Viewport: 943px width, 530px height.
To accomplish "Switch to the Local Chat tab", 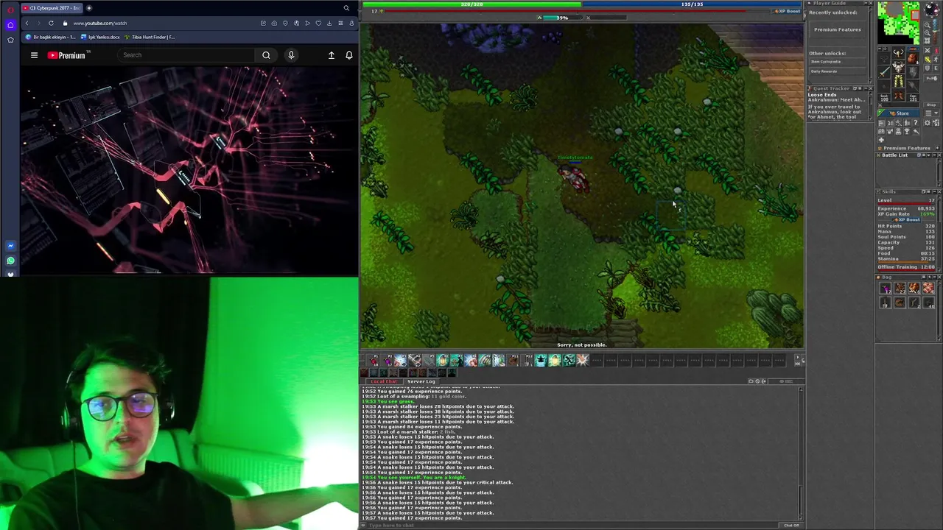I will tap(383, 381).
